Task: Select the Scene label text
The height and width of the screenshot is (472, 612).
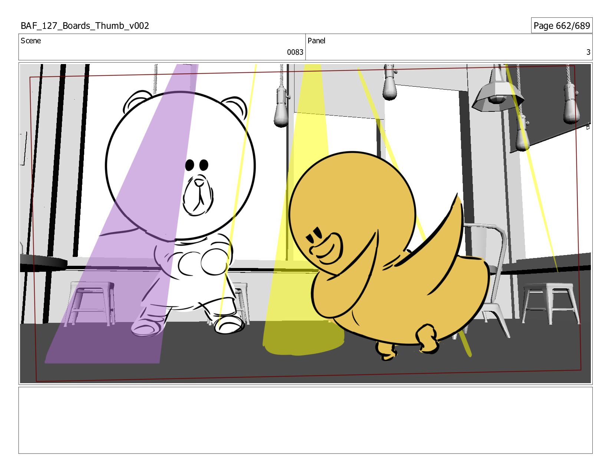Action: click(31, 41)
